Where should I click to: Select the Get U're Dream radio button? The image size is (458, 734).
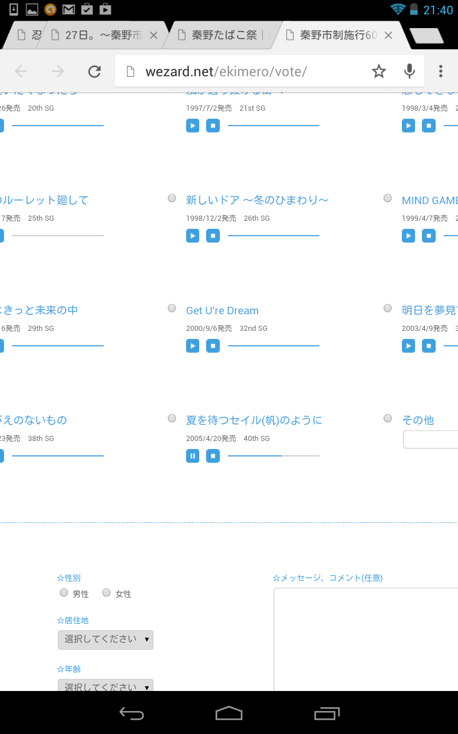coord(172,309)
